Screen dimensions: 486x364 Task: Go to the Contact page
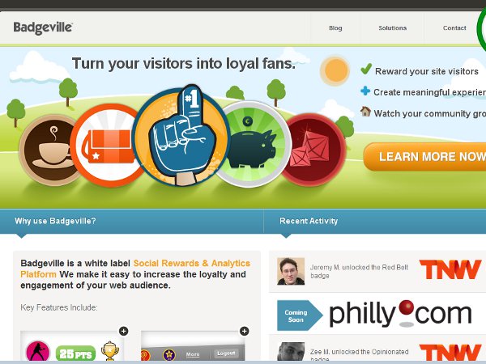(454, 28)
